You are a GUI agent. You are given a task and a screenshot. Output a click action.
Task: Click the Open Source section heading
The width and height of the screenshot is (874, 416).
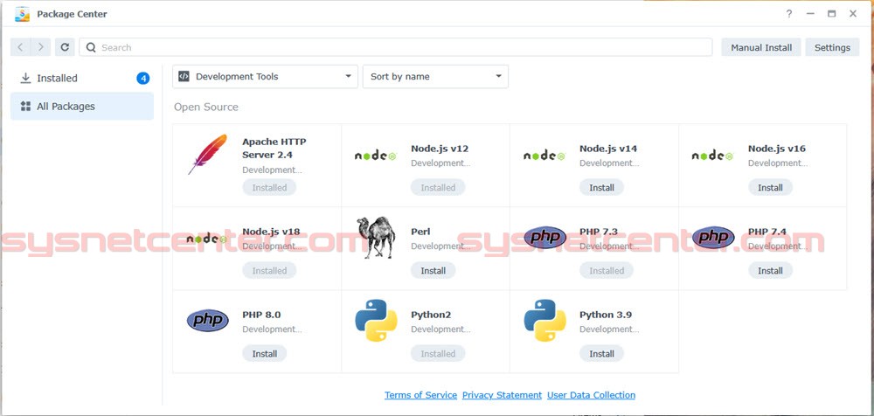click(x=205, y=107)
